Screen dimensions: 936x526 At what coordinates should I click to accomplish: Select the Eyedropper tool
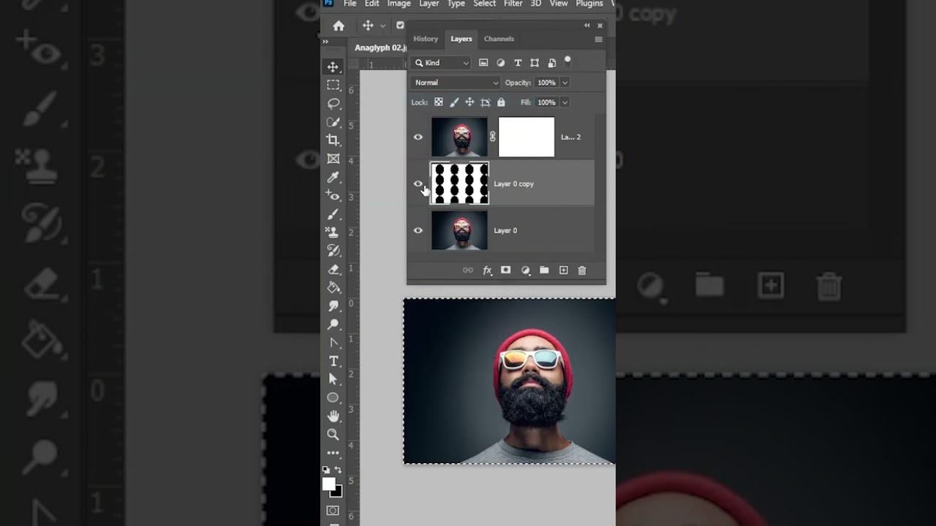click(x=333, y=177)
